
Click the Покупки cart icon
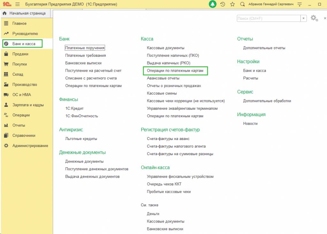6,64
